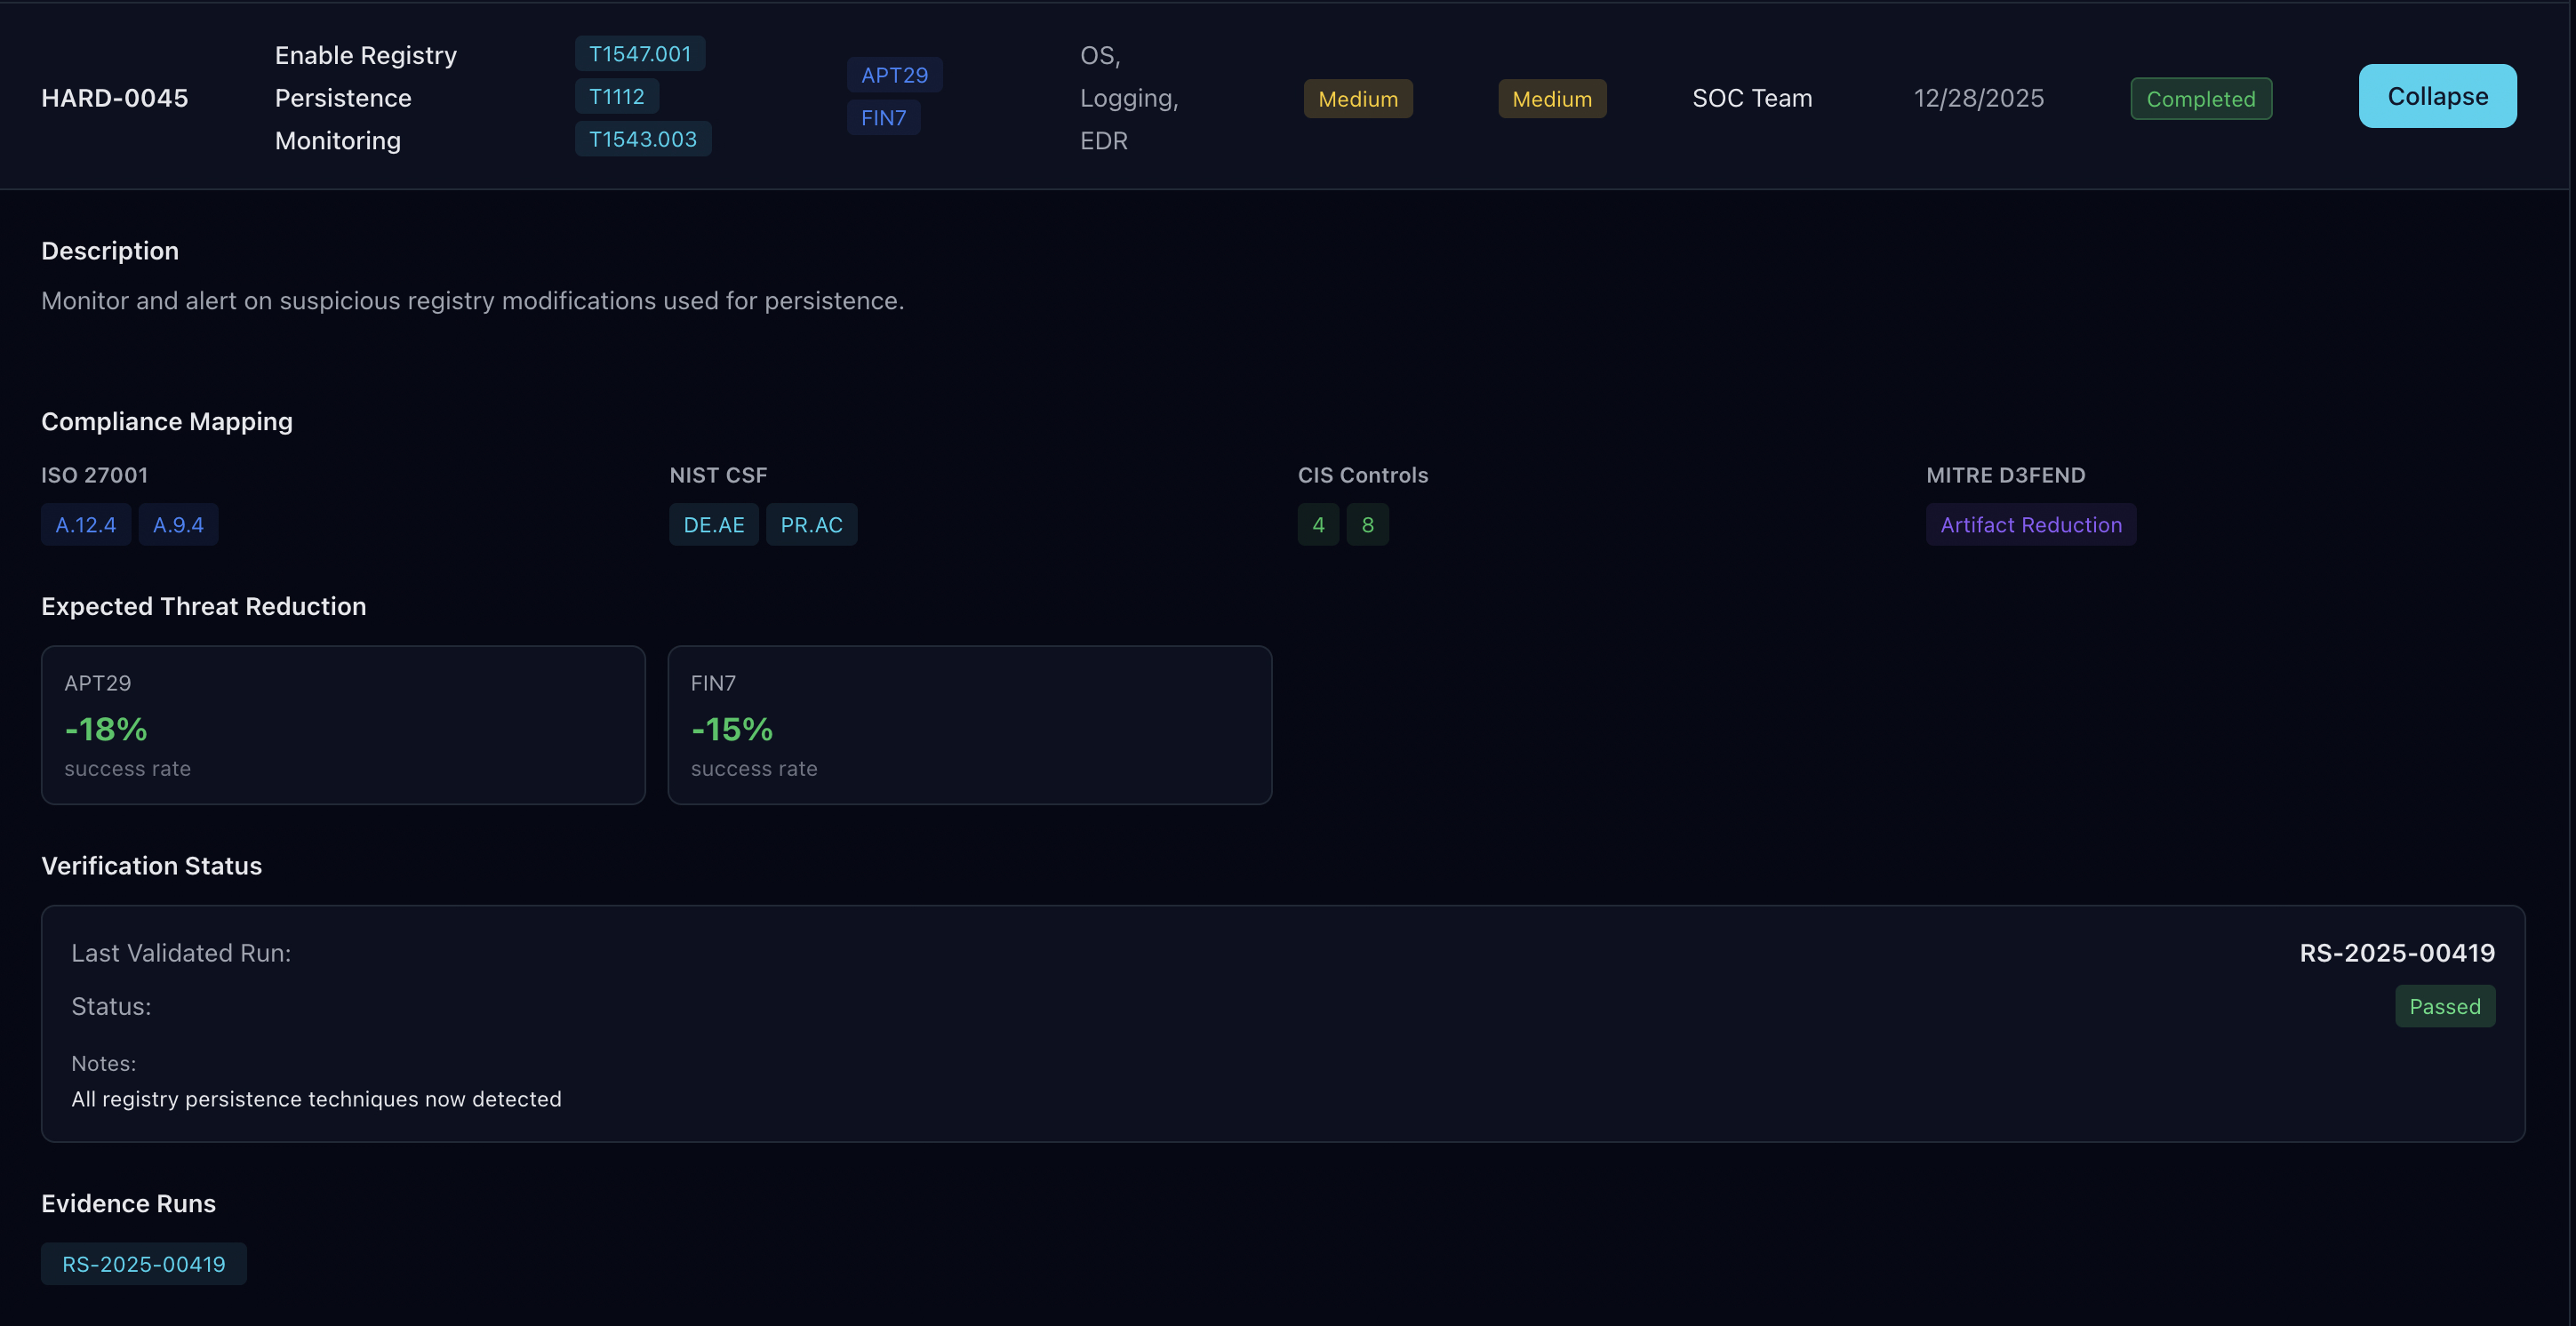
Task: Click the HARD-0045 identifier
Action: [x=115, y=98]
